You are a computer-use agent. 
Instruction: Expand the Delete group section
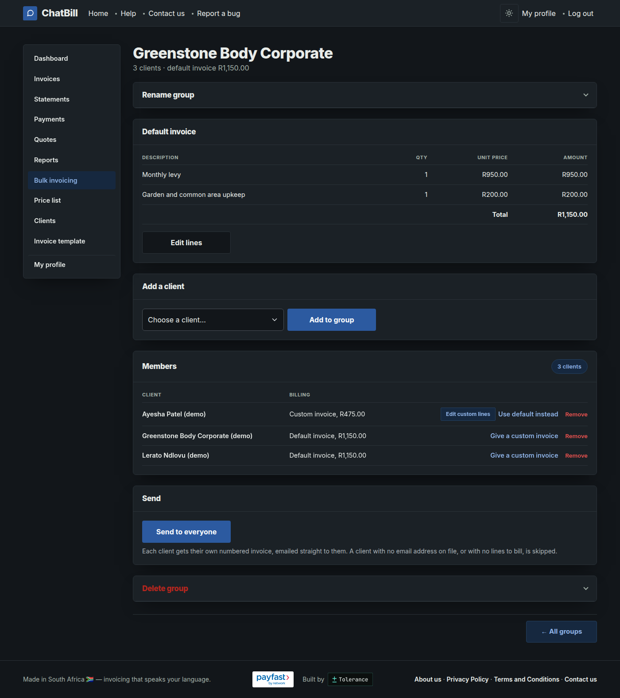click(x=365, y=588)
